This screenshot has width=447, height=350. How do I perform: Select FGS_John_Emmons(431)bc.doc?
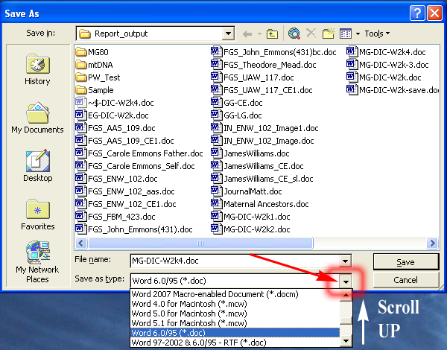point(273,52)
